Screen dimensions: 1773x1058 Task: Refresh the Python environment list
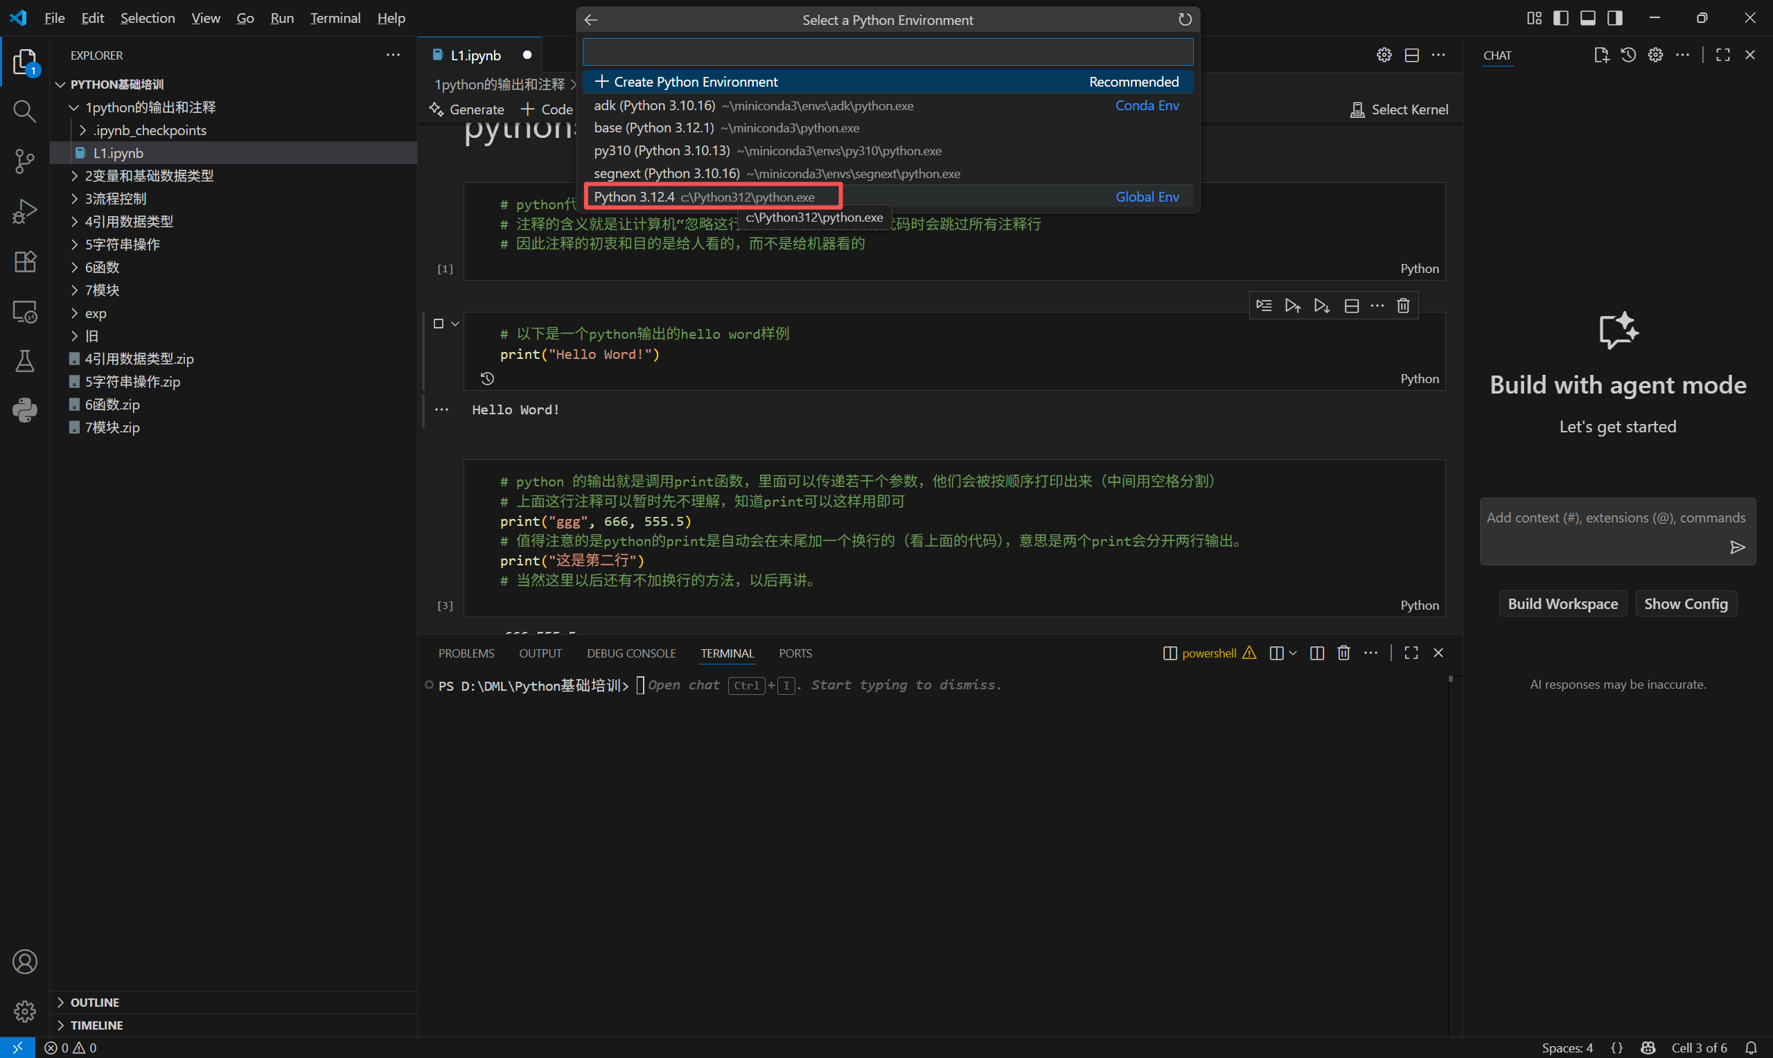[1184, 20]
